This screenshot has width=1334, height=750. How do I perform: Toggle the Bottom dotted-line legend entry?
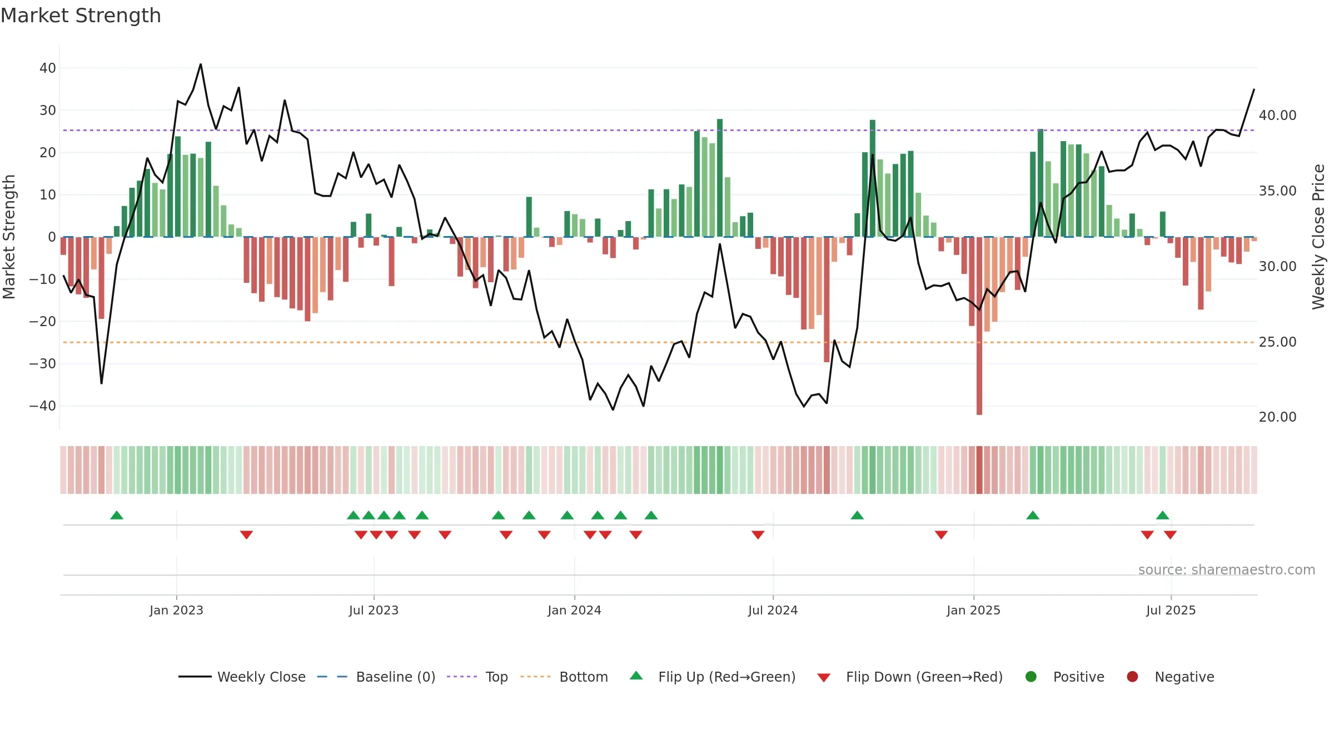(564, 677)
